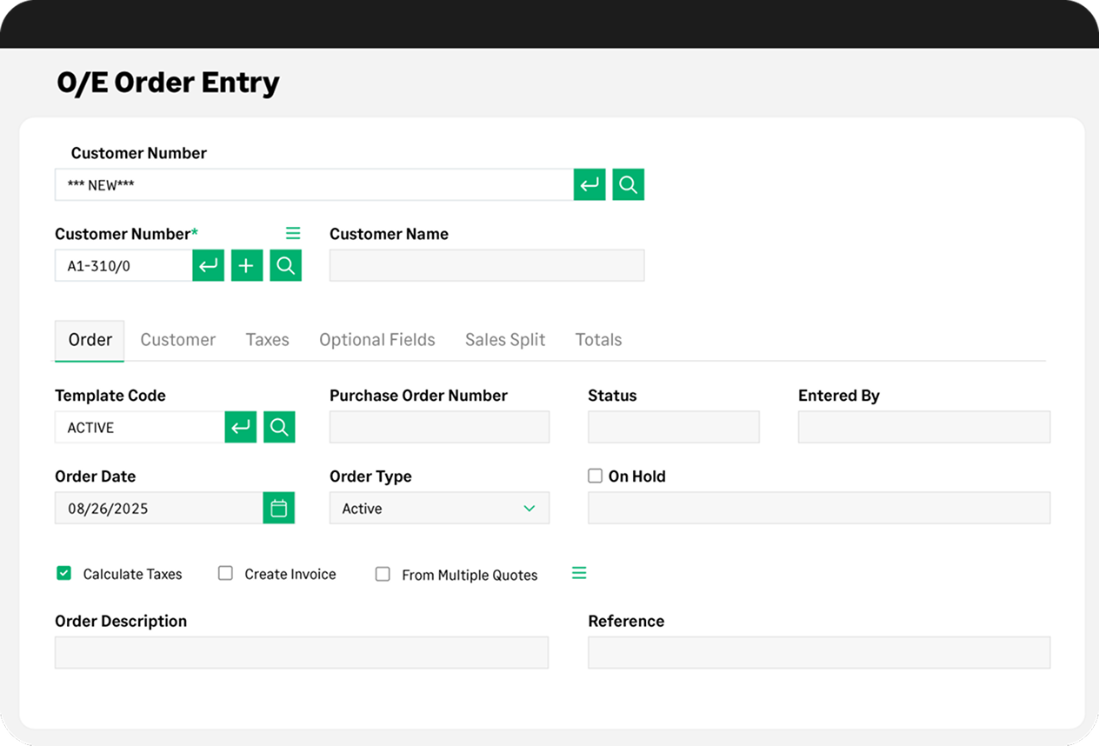Click the plus icon to add new customer
Screen dimensions: 1099x746
[x=247, y=265]
